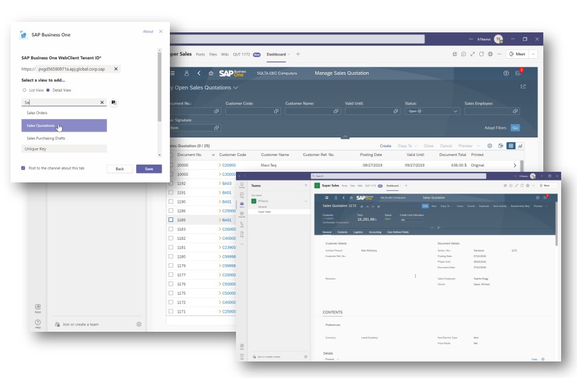Viewport: 577px width, 378px height.
Task: Expand the Meet button dropdown arrow
Action: click(533, 54)
